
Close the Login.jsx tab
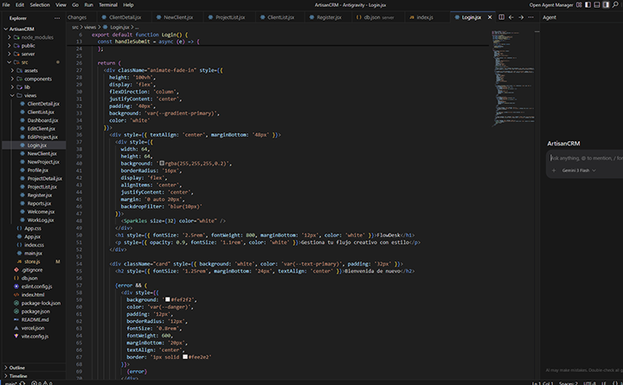(490, 17)
